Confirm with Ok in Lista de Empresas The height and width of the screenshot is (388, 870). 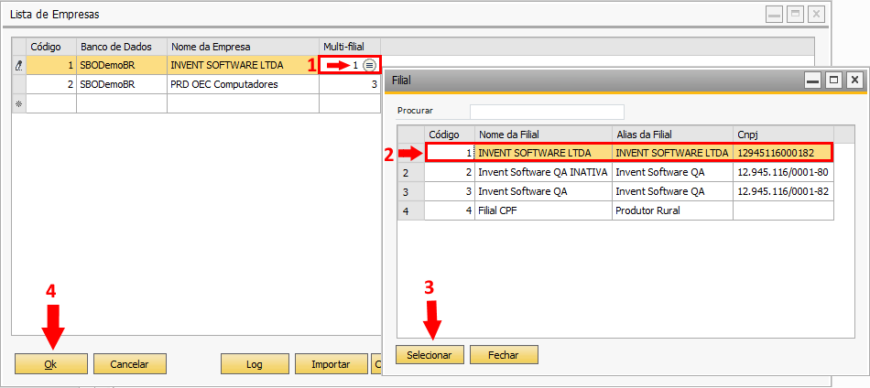click(x=51, y=364)
